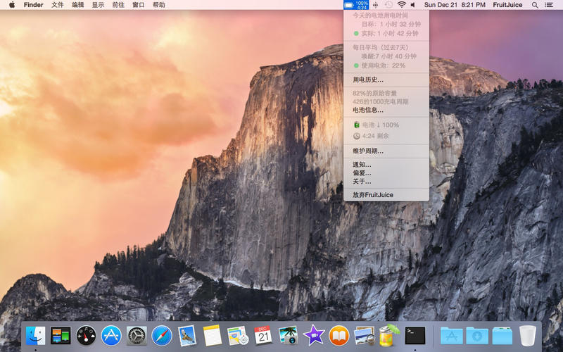
Task: Open the Mail stamp icon
Action: (x=187, y=336)
